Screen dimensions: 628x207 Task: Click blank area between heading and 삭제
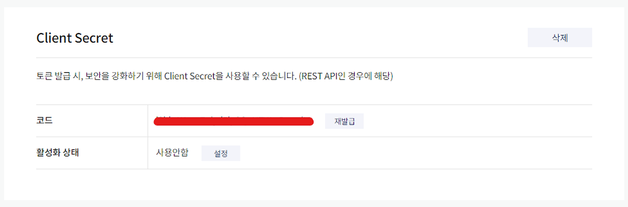coord(319,38)
